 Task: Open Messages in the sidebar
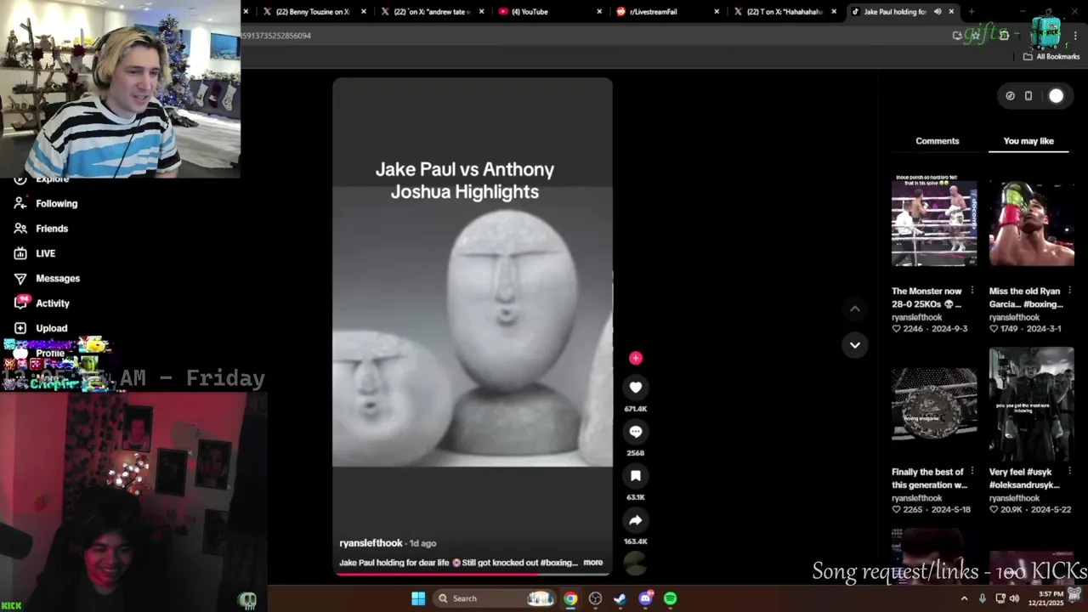pyautogui.click(x=47, y=279)
